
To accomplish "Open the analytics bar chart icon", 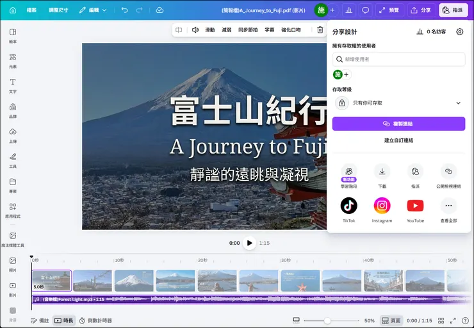I will 349,10.
